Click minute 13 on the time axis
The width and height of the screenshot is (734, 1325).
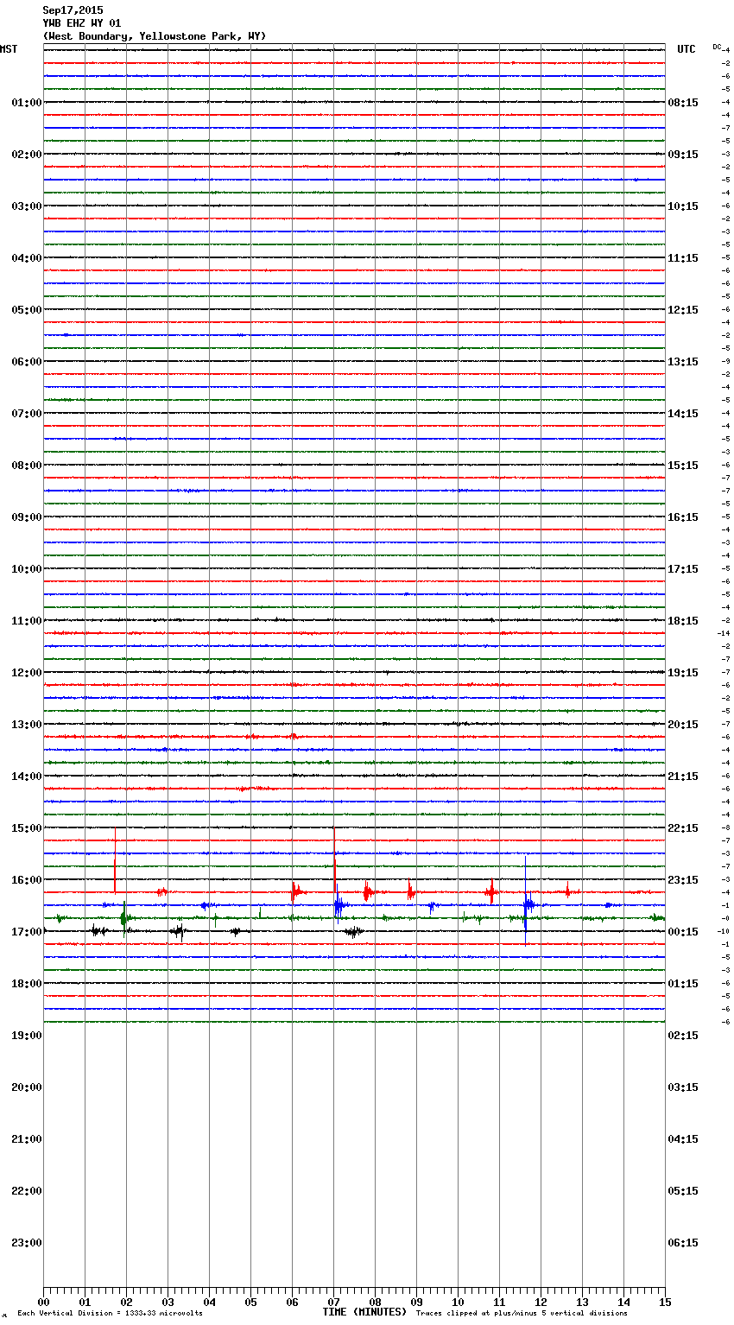(582, 1303)
